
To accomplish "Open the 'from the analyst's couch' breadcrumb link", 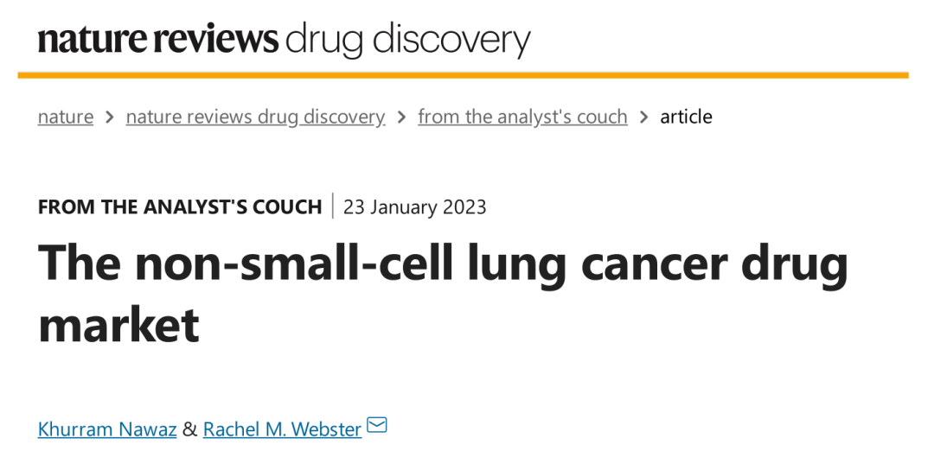I will (x=522, y=117).
